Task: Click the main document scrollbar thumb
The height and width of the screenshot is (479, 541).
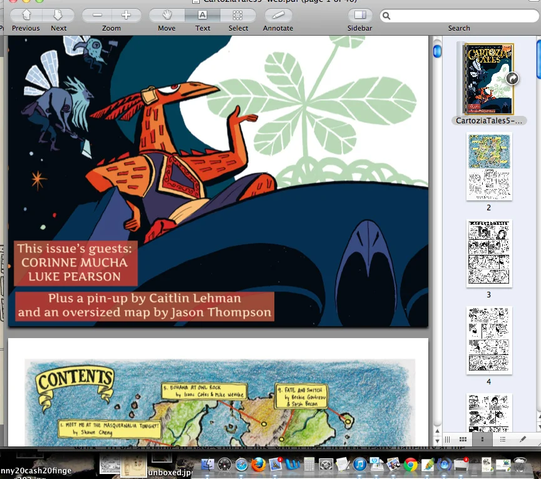Action: [x=437, y=51]
